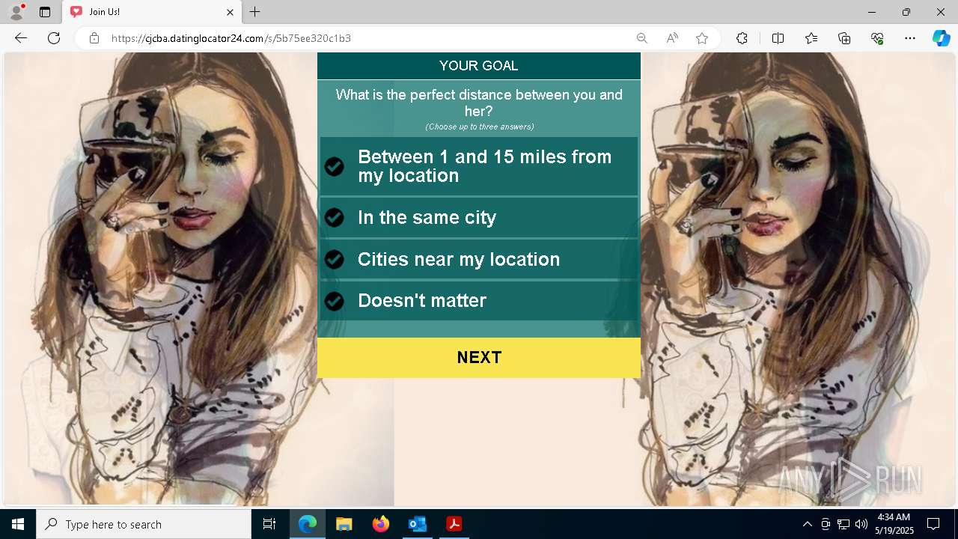Open Outlook from taskbar
Screen dimensions: 958x539
(417, 524)
